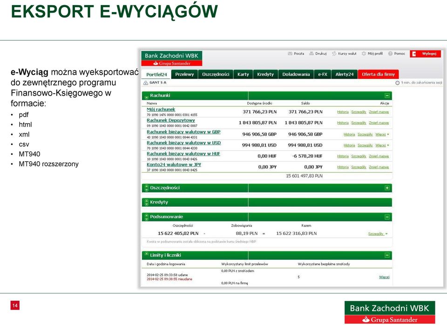Open the Konto24 walutowe w JPY link
Viewport: 447px width, 325px height.
(x=174, y=165)
